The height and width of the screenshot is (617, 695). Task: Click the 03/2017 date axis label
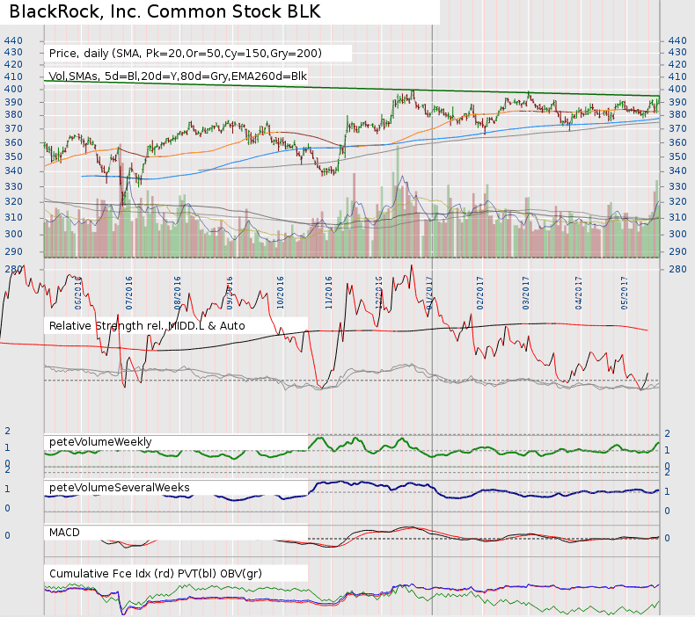click(526, 294)
